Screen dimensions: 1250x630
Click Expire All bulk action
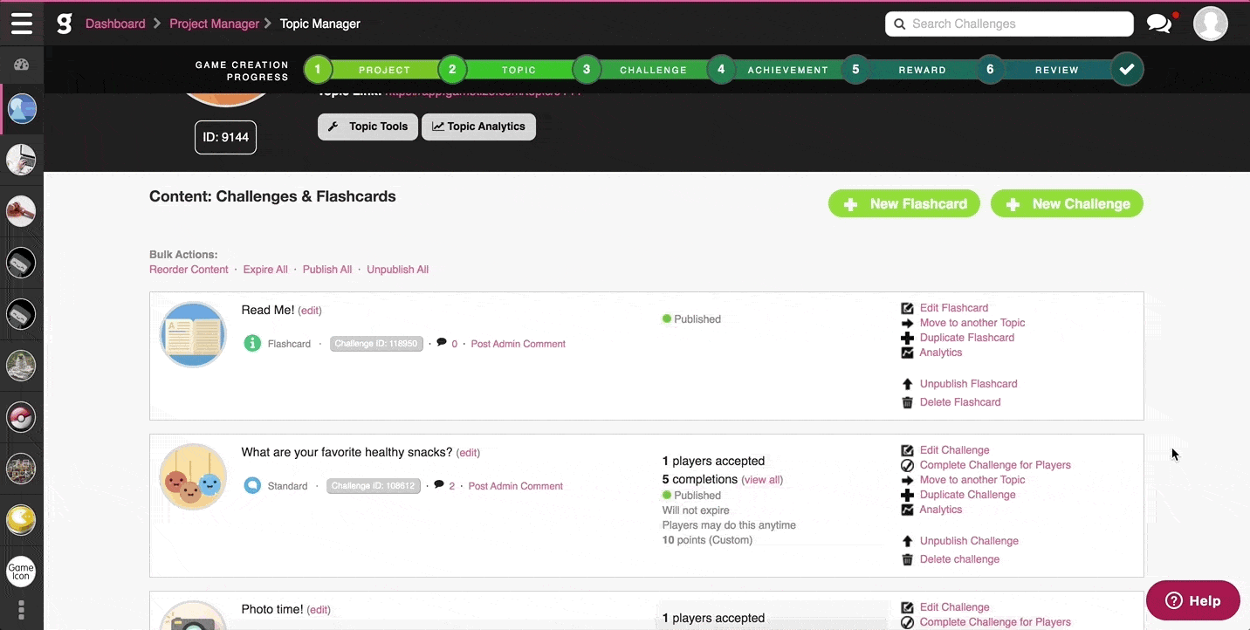265,270
